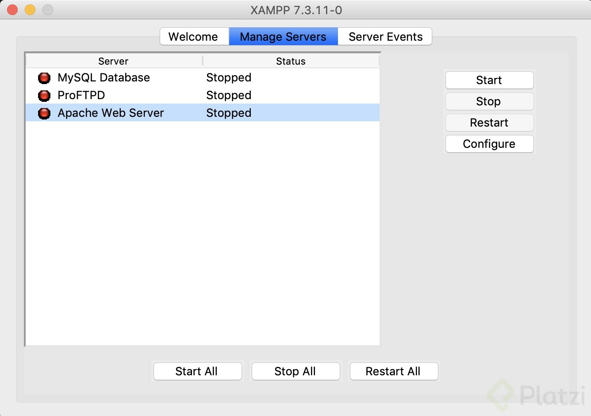Image resolution: width=591 pixels, height=416 pixels.
Task: Select the Apache Web Server row
Action: coord(203,113)
